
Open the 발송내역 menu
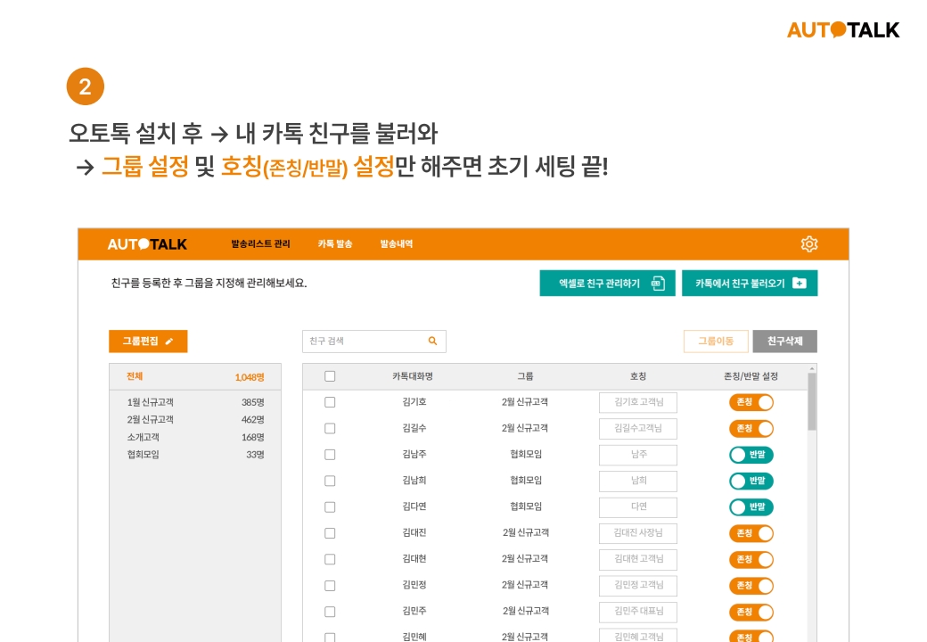pyautogui.click(x=396, y=243)
